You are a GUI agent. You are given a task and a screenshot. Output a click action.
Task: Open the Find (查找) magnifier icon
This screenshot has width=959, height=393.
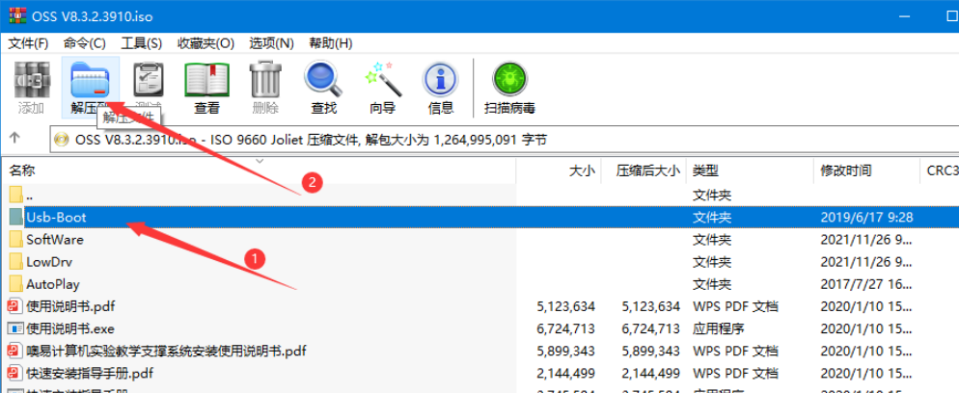(x=323, y=85)
